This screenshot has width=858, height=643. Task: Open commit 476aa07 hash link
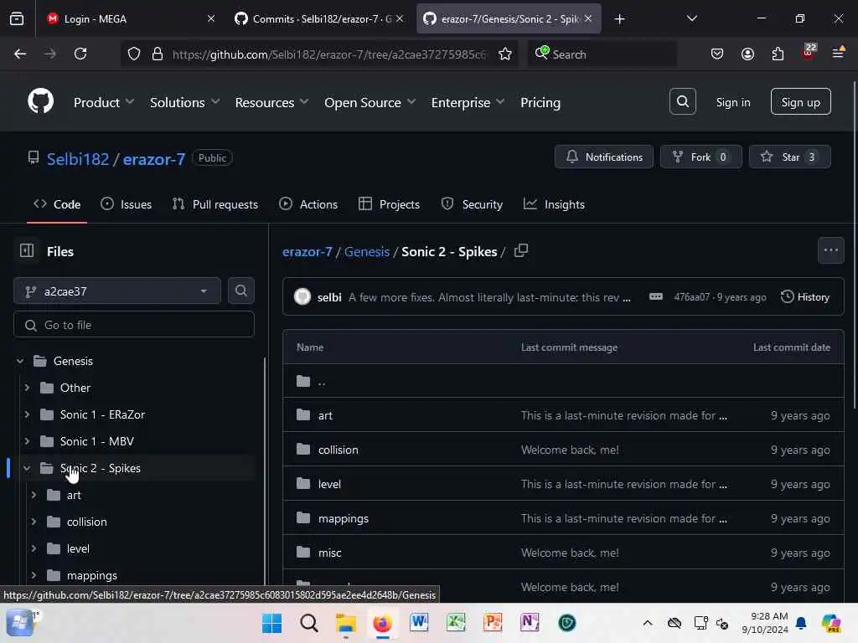691,296
